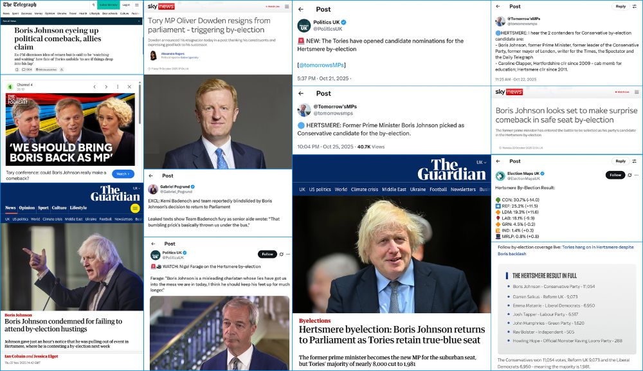Click the Telegraph article bookmark icon

17,69
